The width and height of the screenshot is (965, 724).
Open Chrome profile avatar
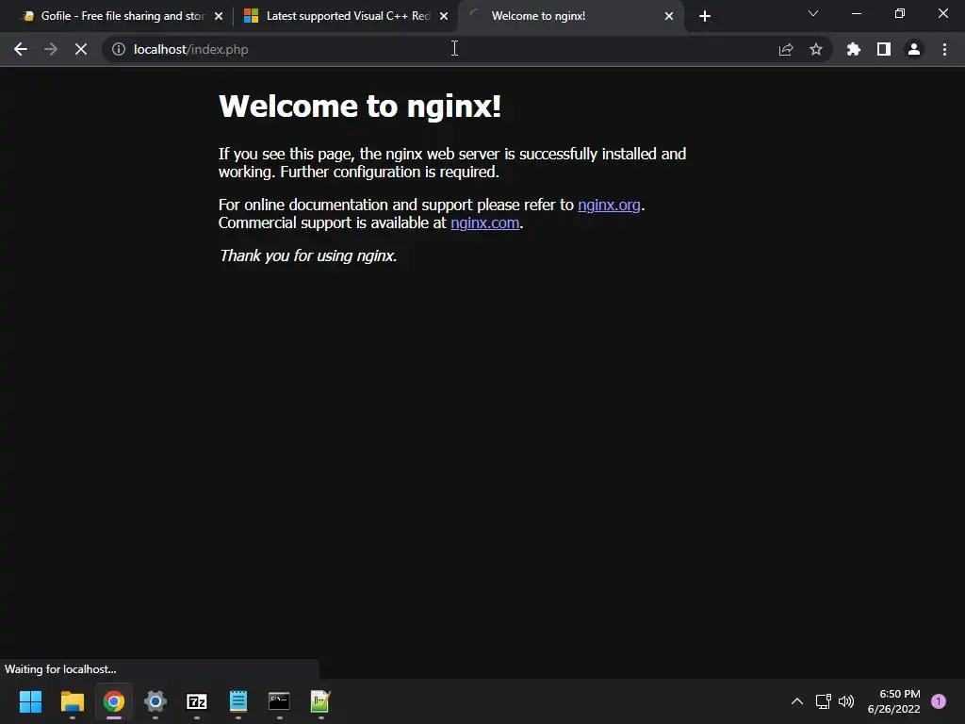click(x=914, y=49)
